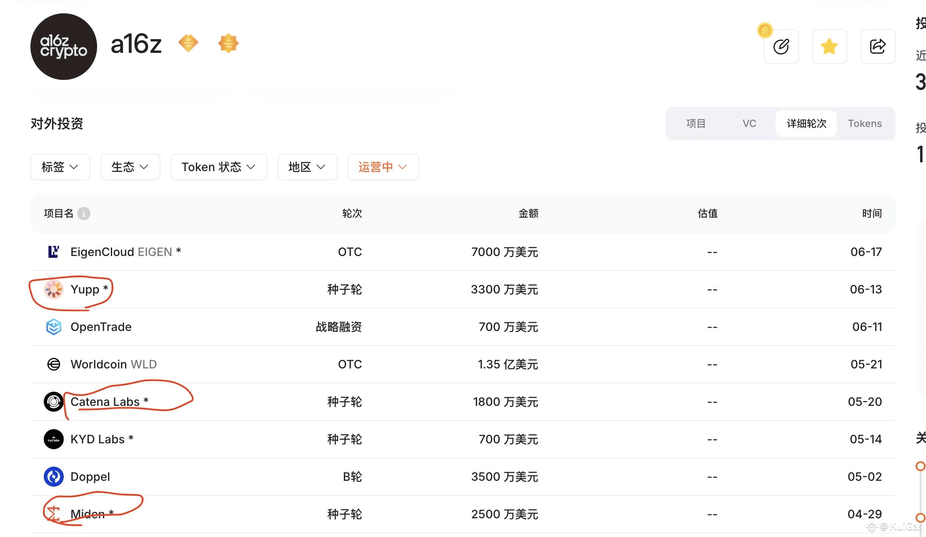Image resolution: width=926 pixels, height=537 pixels.
Task: Click the 06-13 date cell
Action: pyautogui.click(x=866, y=289)
